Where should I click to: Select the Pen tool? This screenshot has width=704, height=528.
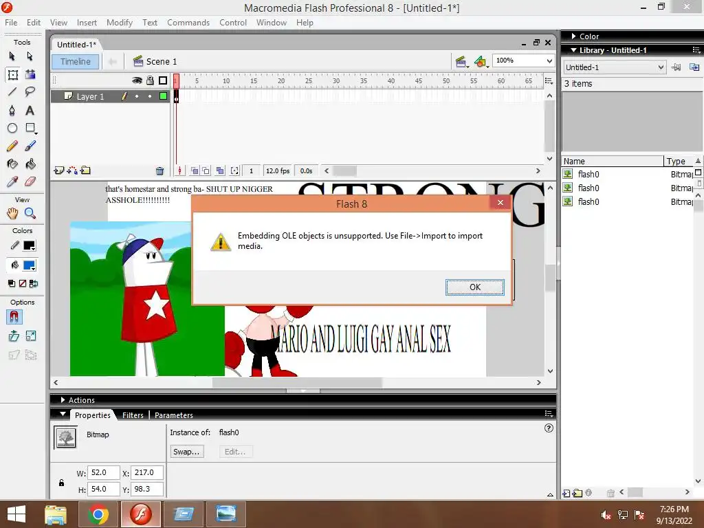[12, 111]
